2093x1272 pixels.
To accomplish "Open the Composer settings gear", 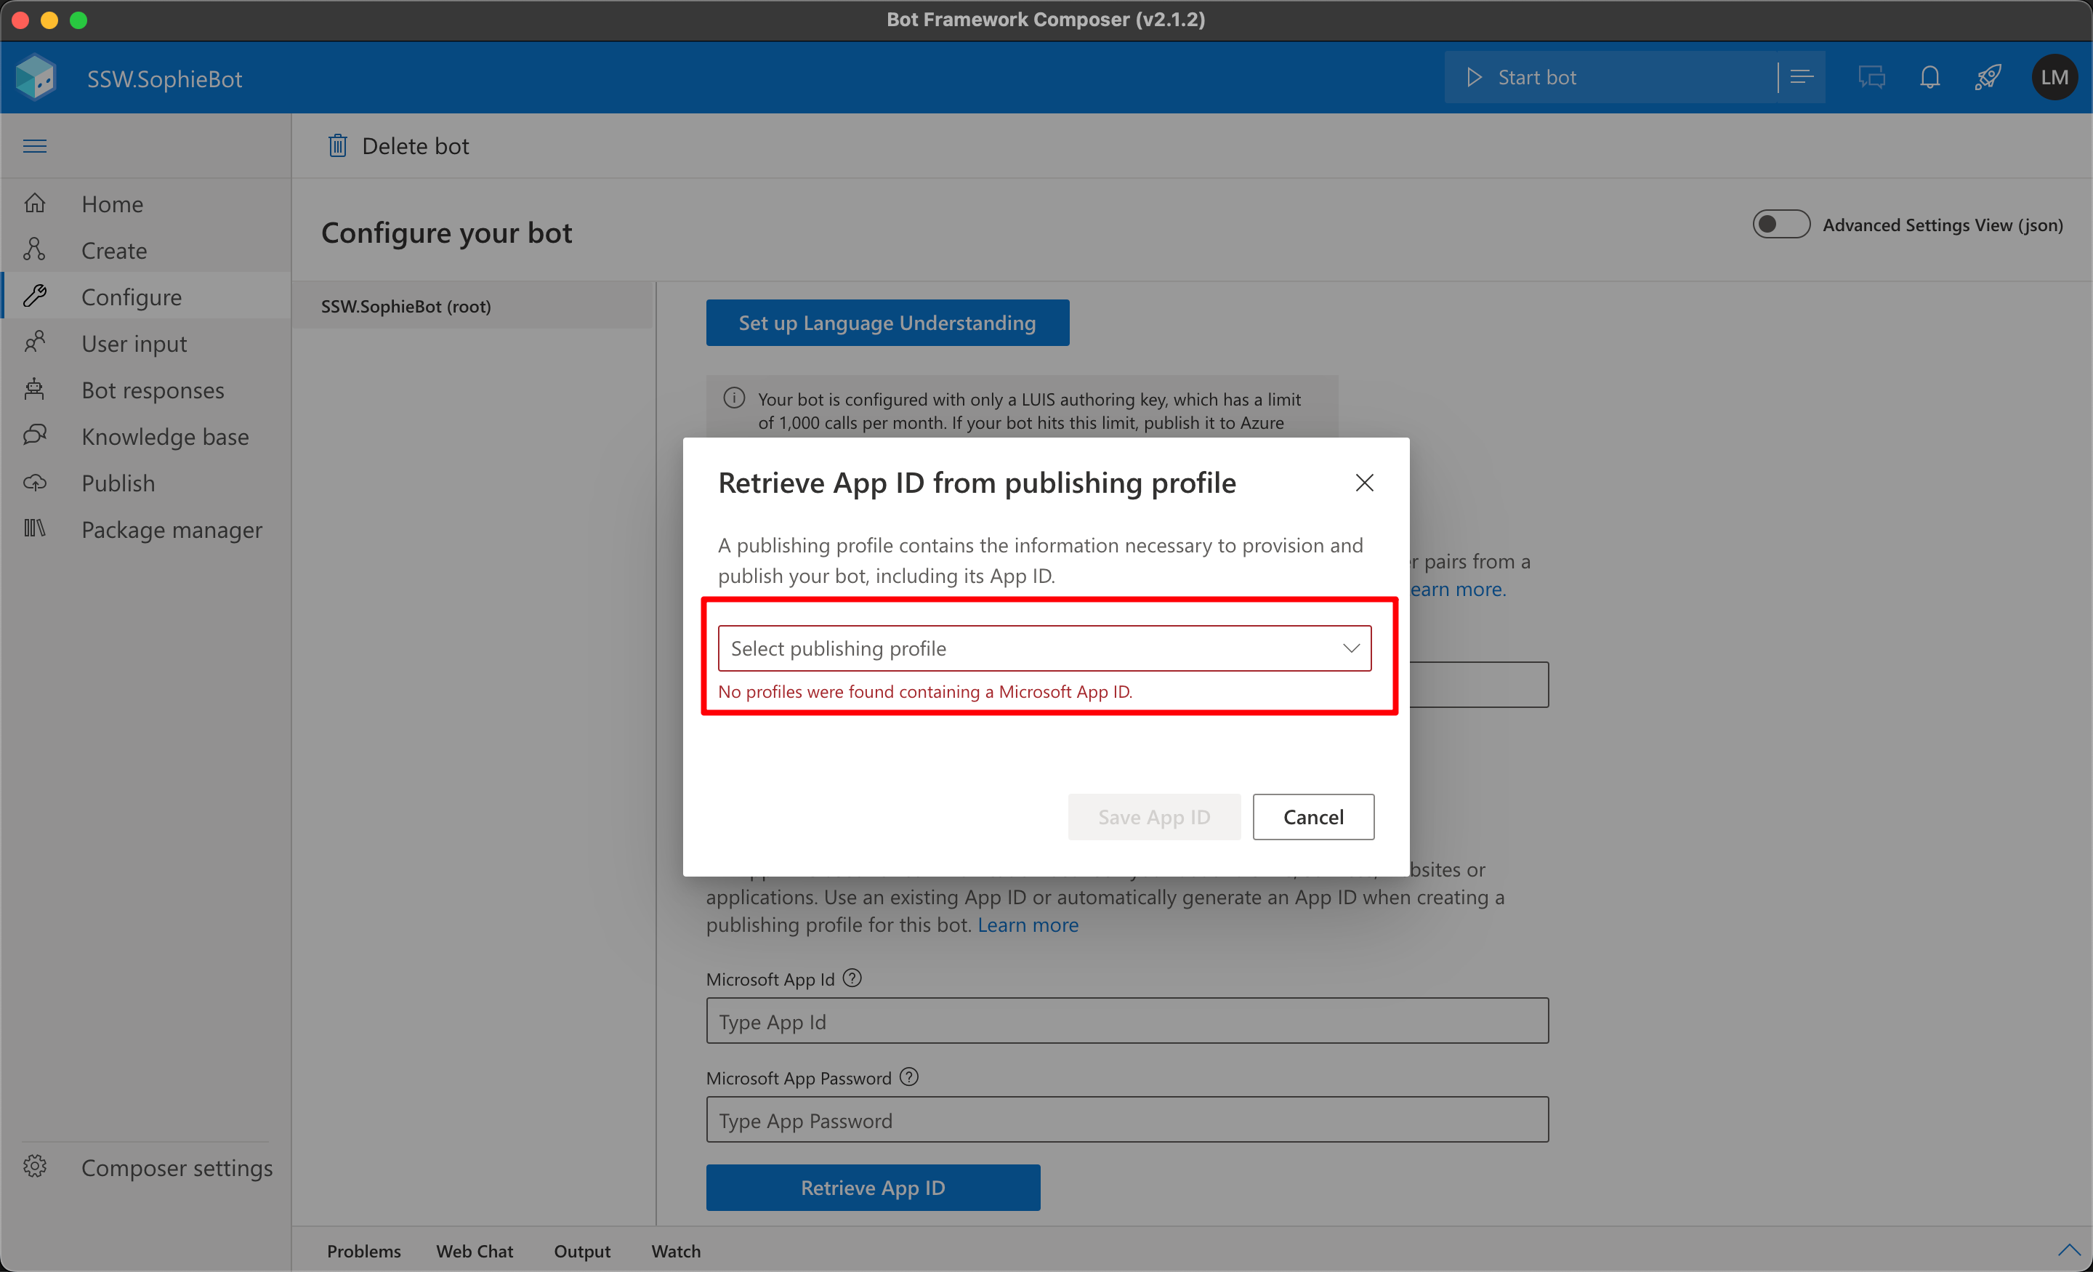I will 35,1167.
